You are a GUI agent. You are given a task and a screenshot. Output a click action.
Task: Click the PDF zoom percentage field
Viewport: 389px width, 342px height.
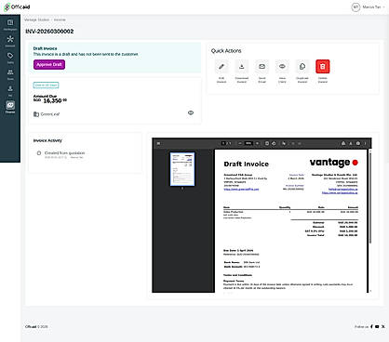tap(248, 143)
